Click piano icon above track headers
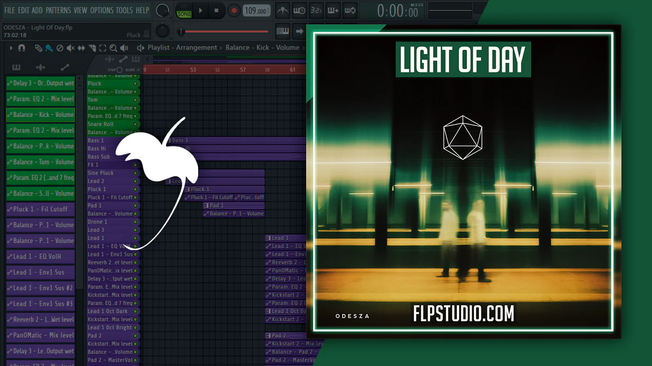Viewport: 652px width, 366px height. (135, 59)
